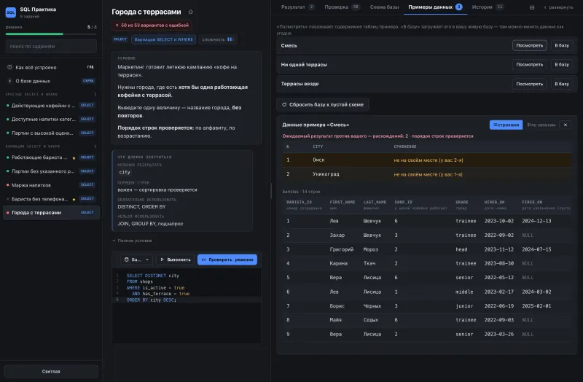This screenshot has width=583, height=382.
Task: Focus the поиск по заданиям search field
Action: 51,47
